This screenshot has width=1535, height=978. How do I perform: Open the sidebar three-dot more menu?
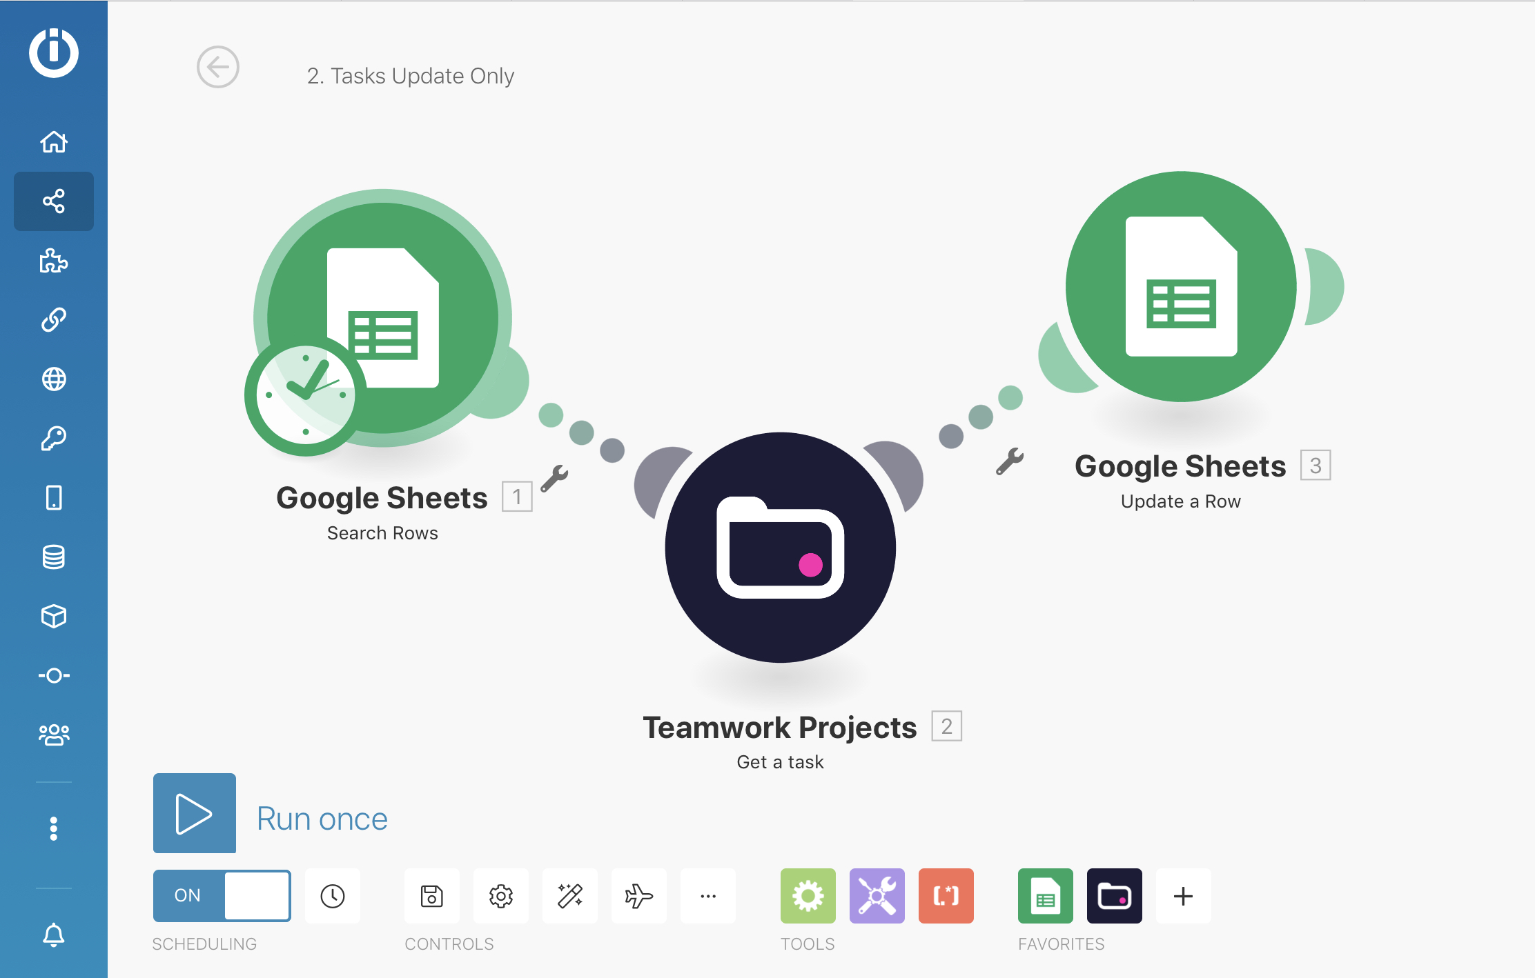pyautogui.click(x=54, y=829)
